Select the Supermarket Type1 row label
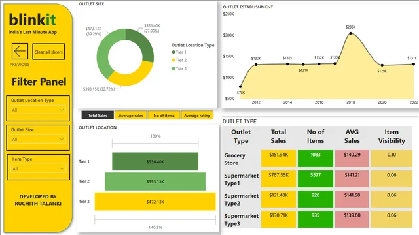The height and width of the screenshot is (235, 419). click(x=242, y=180)
